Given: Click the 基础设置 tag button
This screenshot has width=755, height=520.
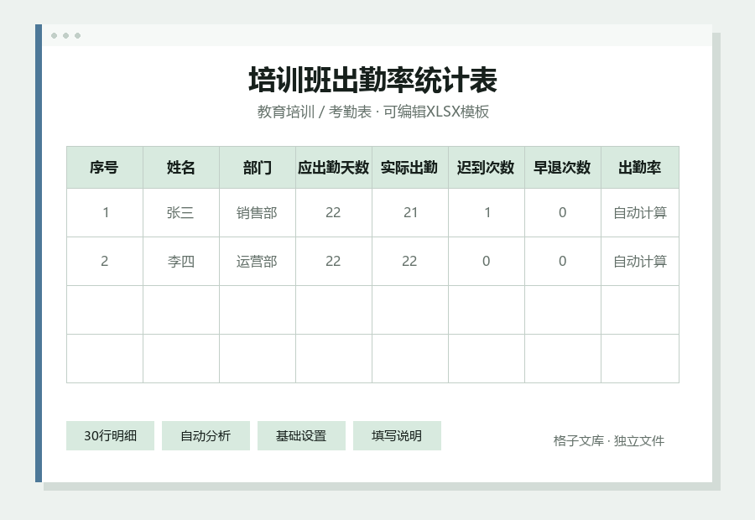Looking at the screenshot, I should click(301, 436).
